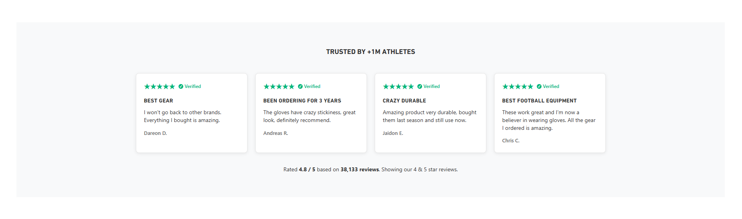Click the stars on Best Football Equipment review

point(518,86)
